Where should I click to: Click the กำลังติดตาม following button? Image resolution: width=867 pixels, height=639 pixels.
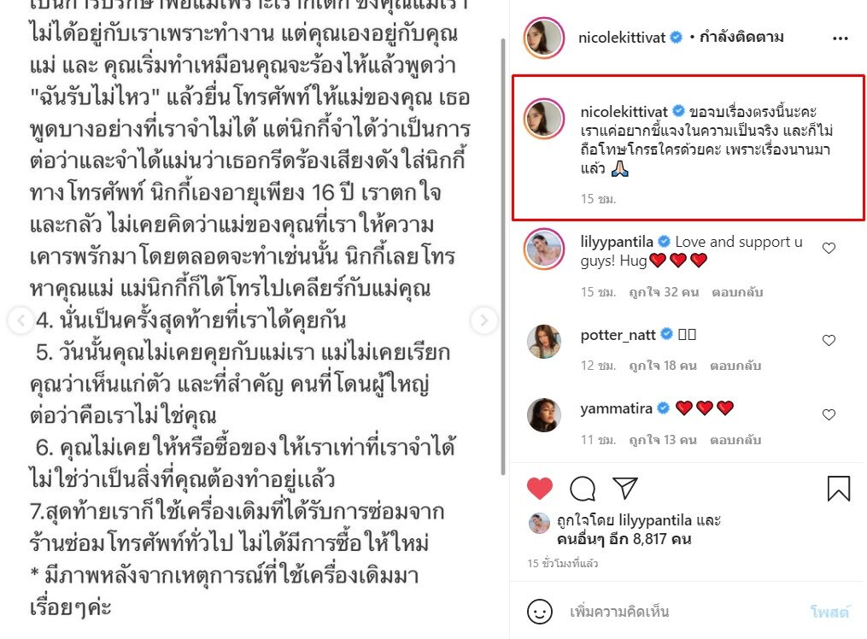pyautogui.click(x=741, y=37)
